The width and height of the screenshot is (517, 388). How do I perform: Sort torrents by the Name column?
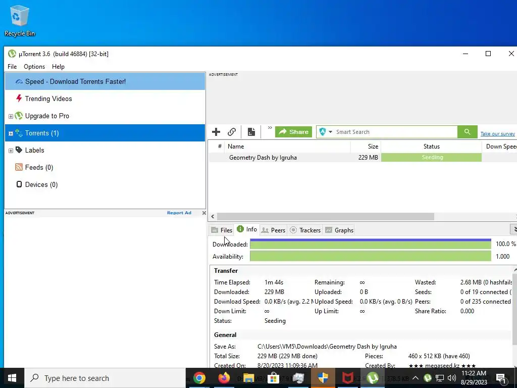point(287,147)
